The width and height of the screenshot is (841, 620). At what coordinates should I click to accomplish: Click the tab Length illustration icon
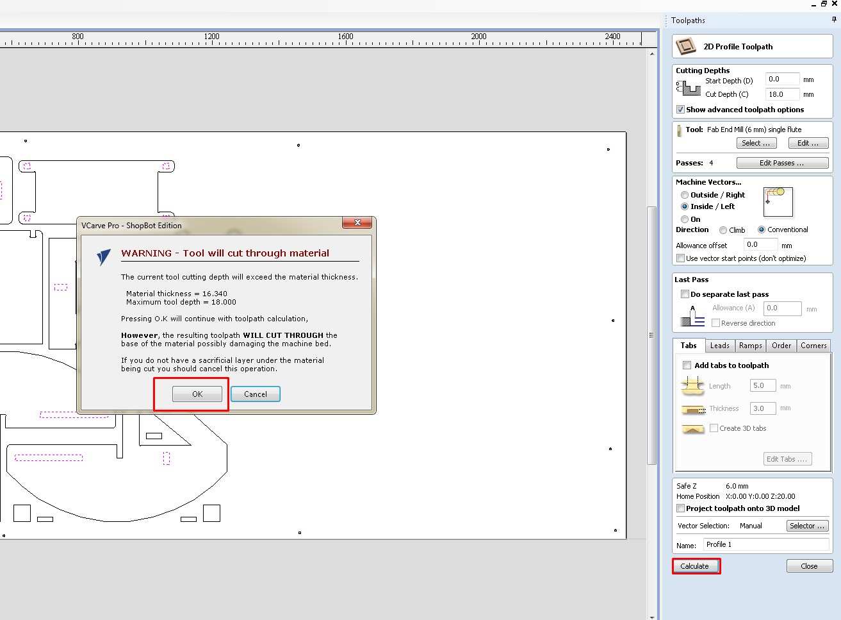pos(692,385)
